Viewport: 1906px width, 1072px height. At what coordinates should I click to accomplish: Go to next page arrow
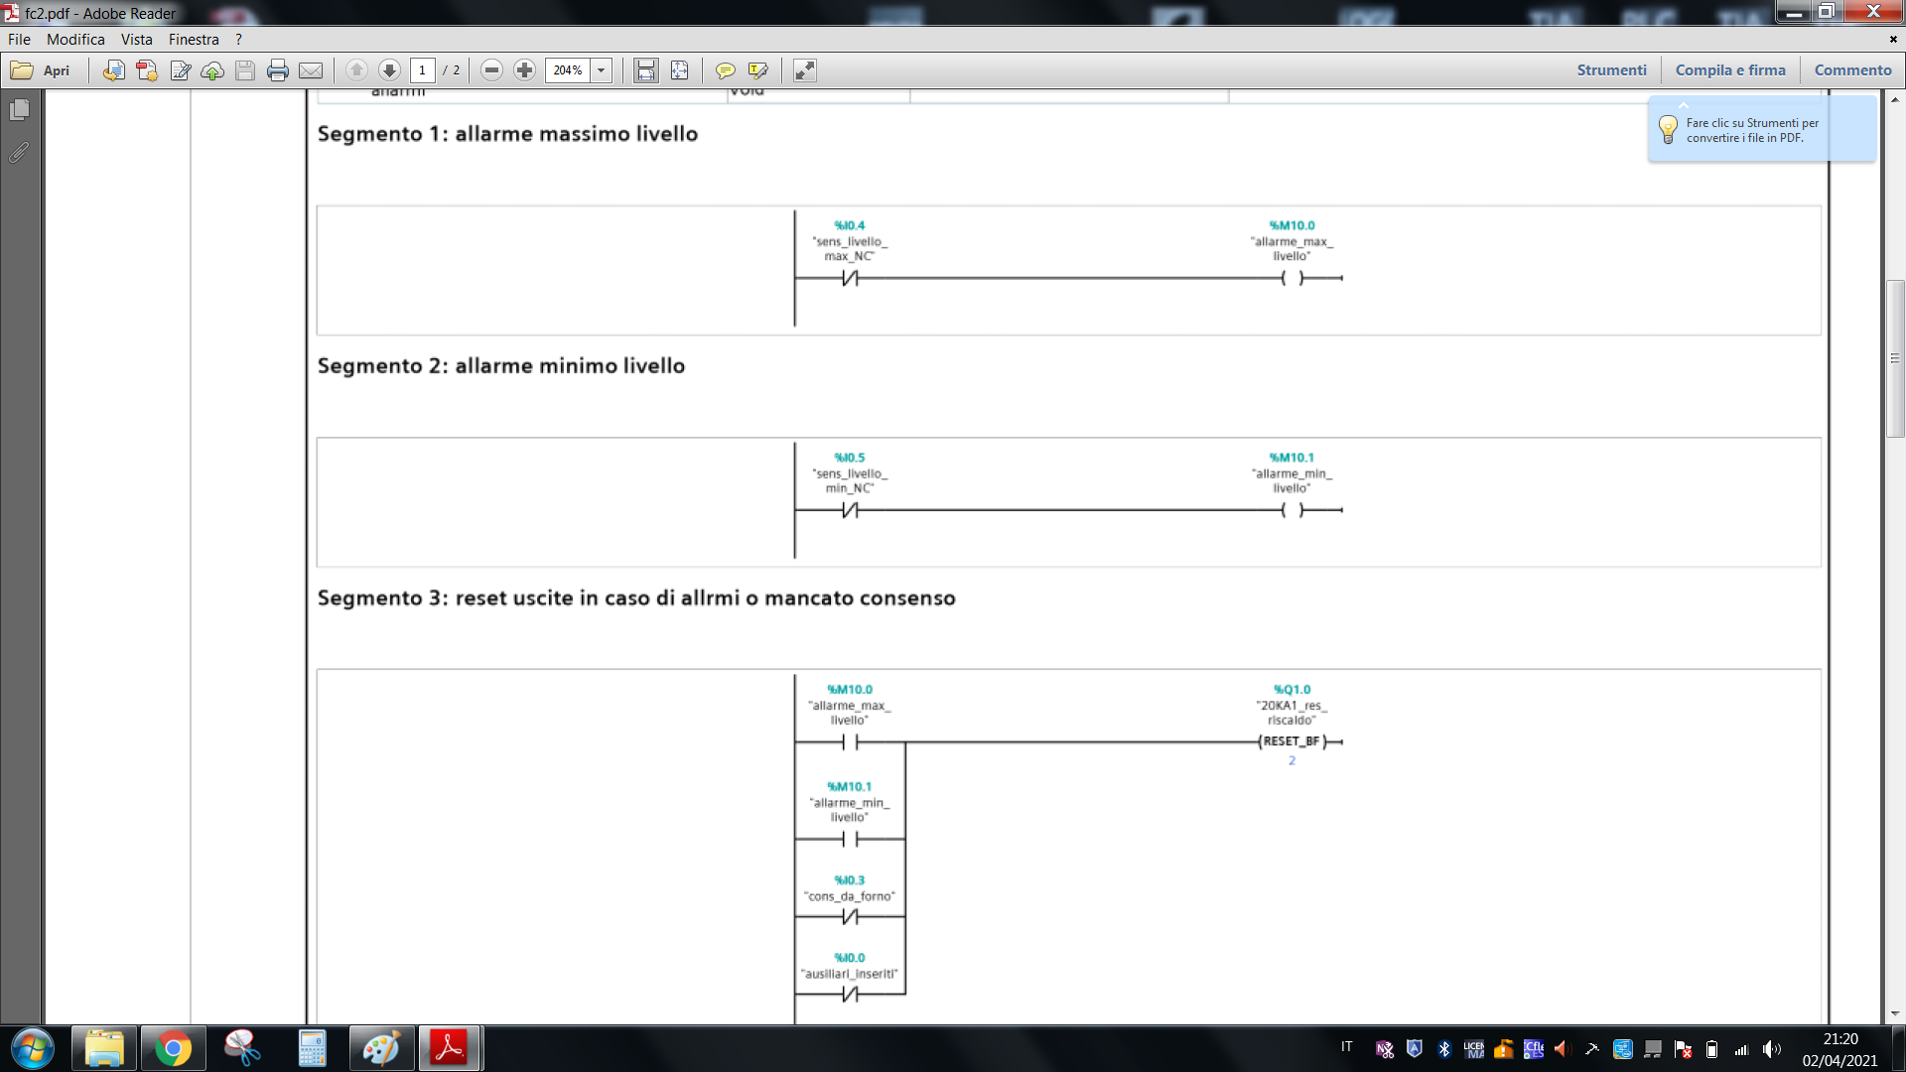click(389, 70)
